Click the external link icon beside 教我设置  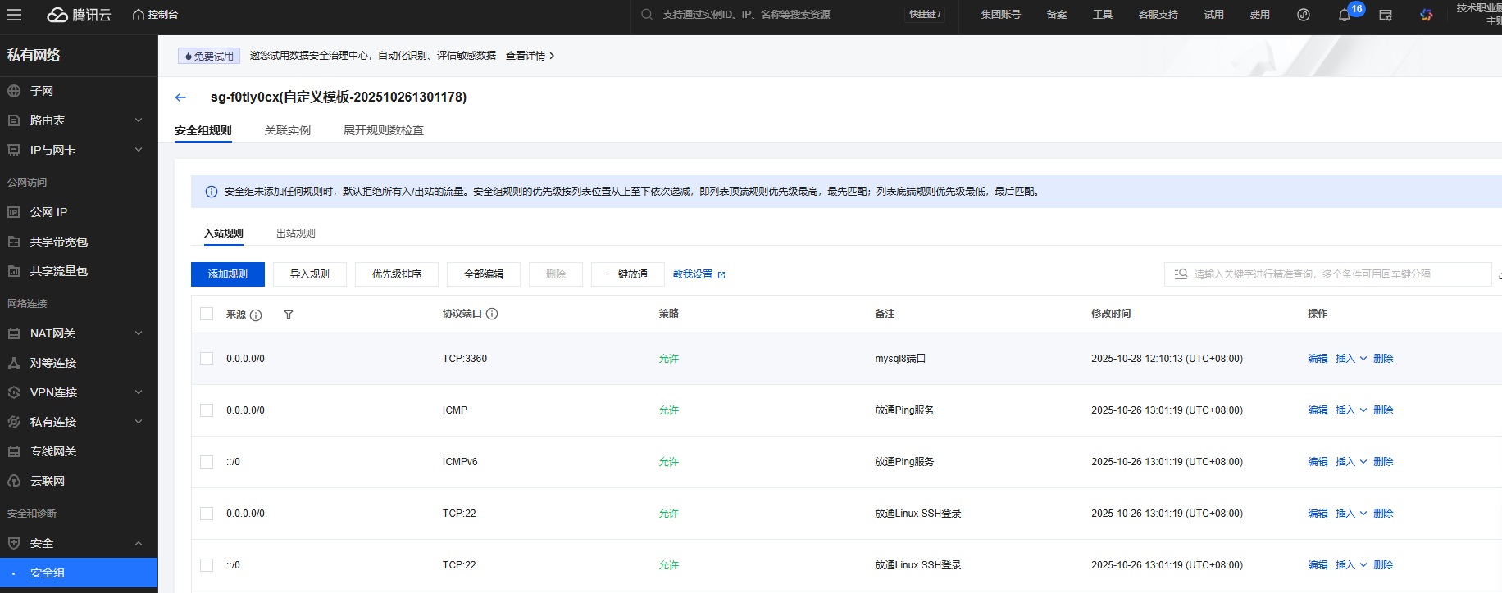721,275
